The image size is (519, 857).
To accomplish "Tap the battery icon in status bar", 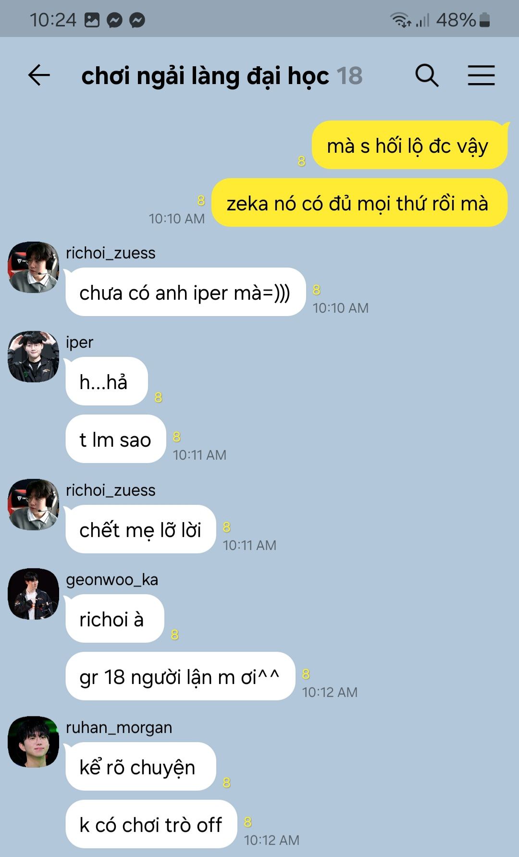I will click(485, 20).
